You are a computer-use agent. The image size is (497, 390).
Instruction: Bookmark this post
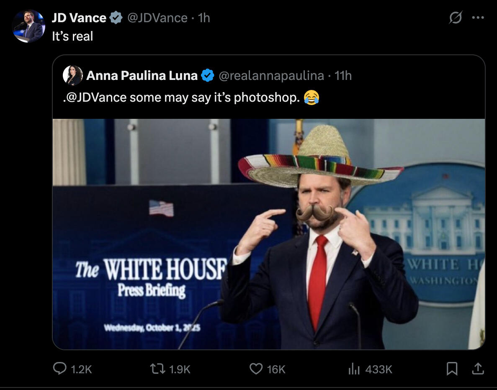452,369
